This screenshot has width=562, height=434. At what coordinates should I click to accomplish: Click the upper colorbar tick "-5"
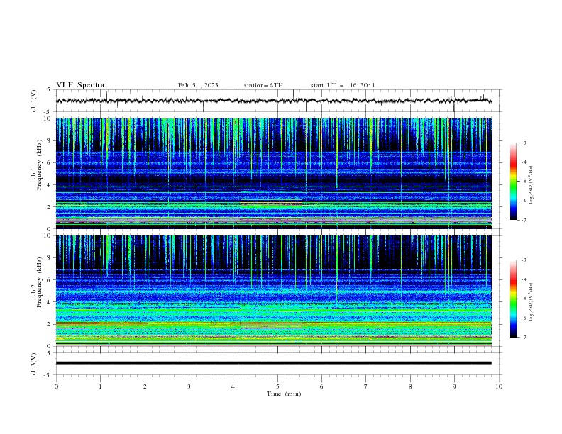(524, 182)
